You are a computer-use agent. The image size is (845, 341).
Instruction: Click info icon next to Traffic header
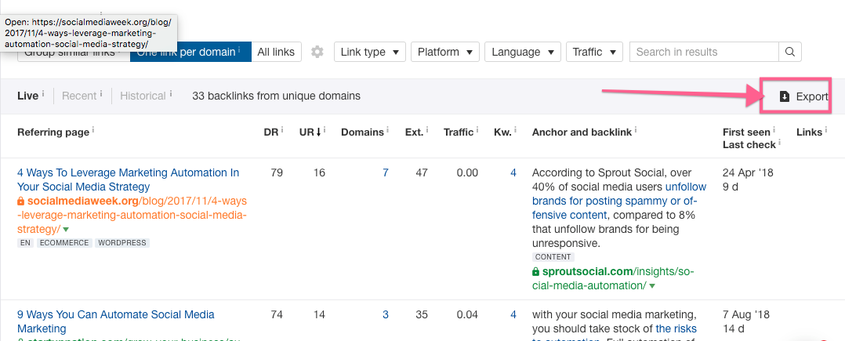(478, 131)
